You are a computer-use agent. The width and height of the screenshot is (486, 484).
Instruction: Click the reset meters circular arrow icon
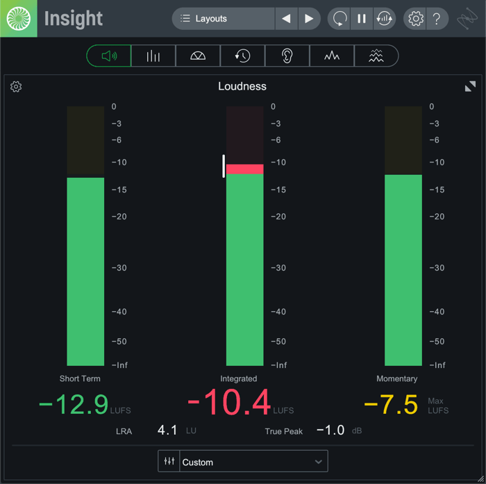pos(340,19)
